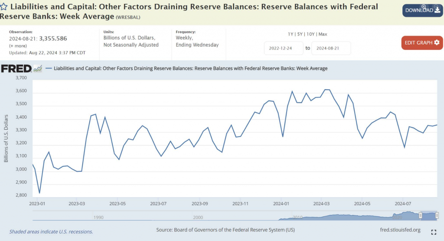Click the FRED logo on the chart

(16, 68)
